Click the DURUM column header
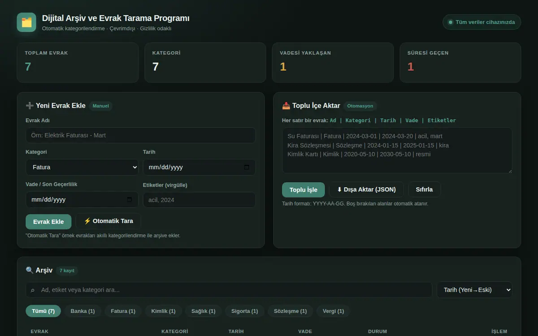Screen dimensions: 538x336 [377, 332]
